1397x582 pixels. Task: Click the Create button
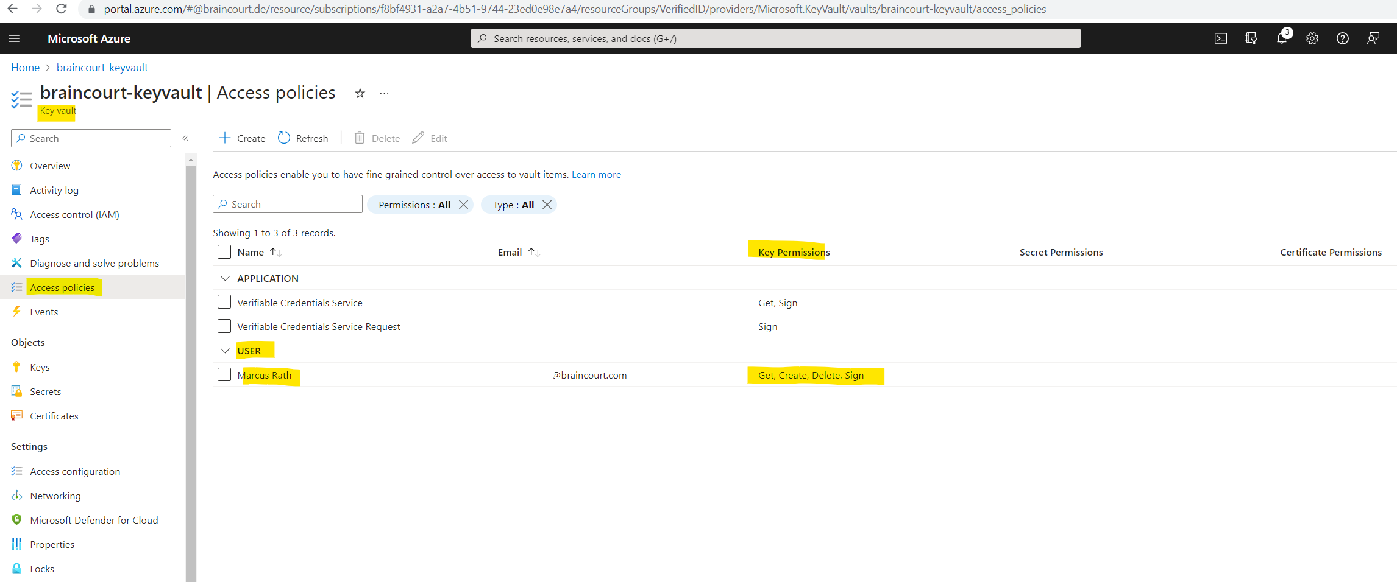point(241,138)
